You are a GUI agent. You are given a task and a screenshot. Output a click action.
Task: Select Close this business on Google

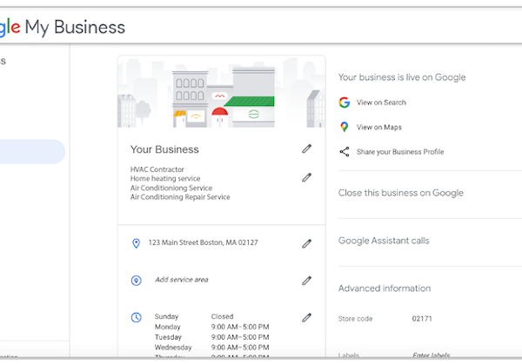400,193
